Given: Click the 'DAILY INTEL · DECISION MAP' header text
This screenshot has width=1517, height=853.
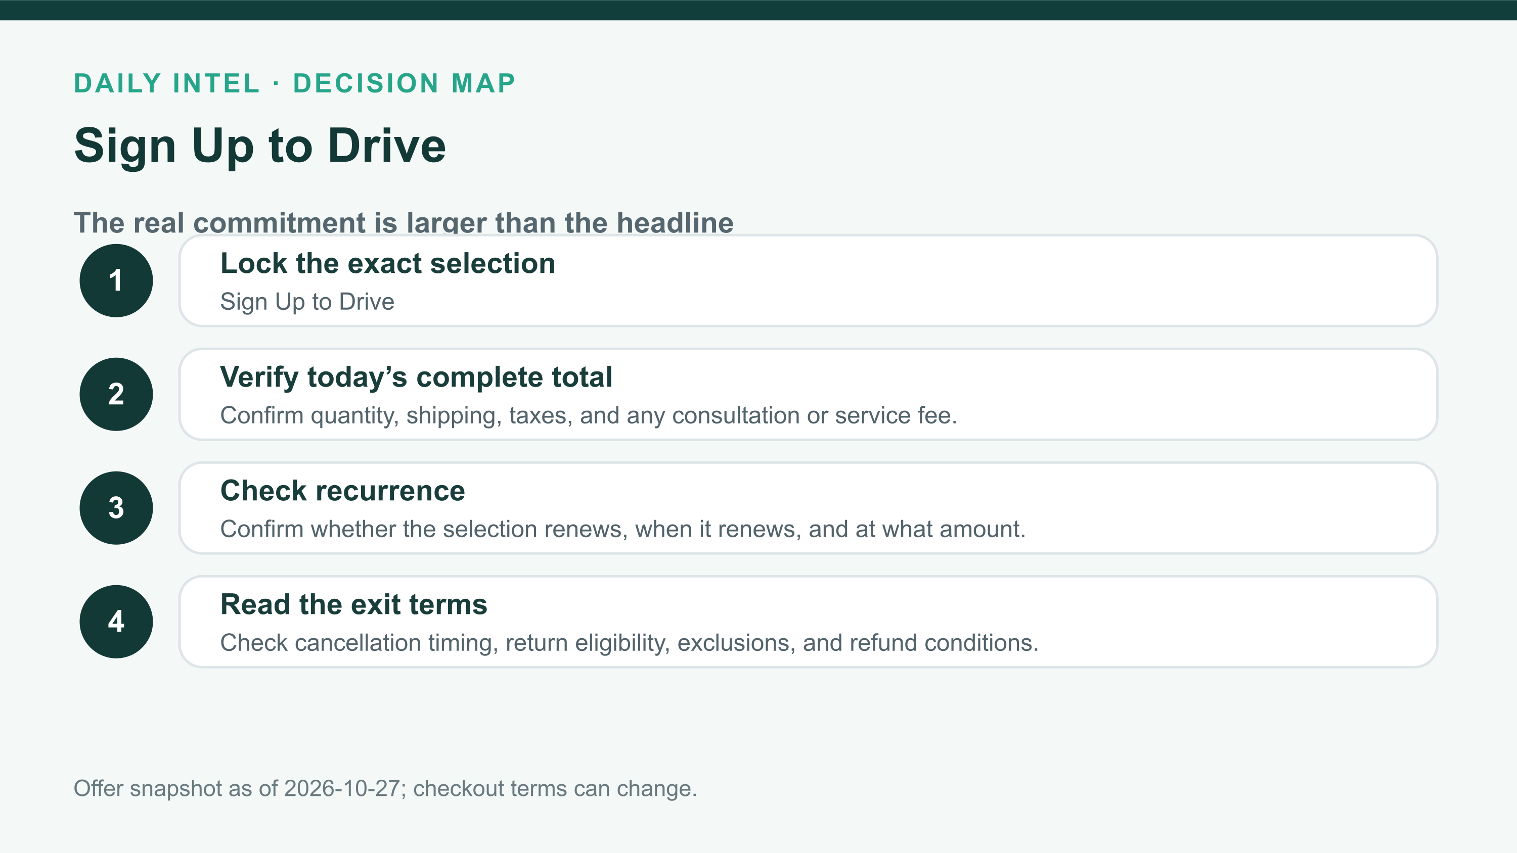Looking at the screenshot, I should click(x=294, y=83).
